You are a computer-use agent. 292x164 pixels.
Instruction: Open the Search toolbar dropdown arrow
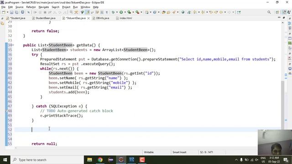pos(177,12)
